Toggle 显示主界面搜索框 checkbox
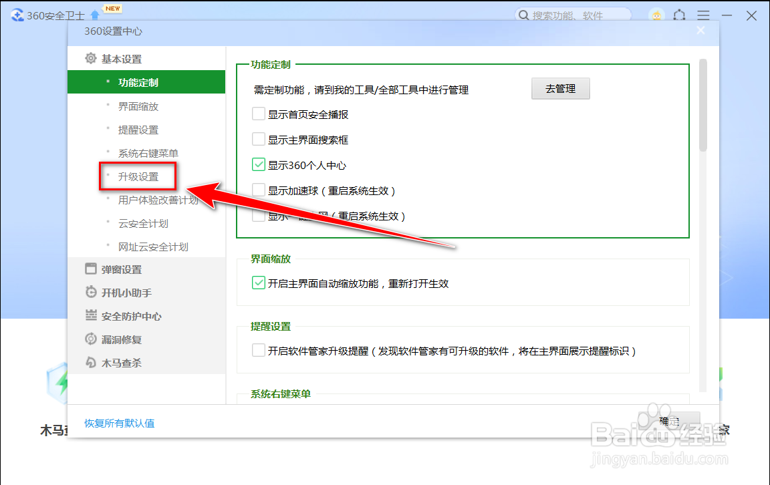Viewport: 770px width, 485px height. (x=258, y=140)
